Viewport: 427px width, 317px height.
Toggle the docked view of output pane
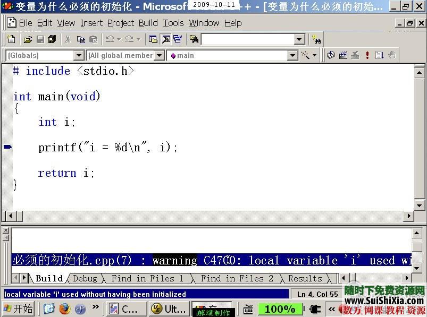[x=179, y=39]
